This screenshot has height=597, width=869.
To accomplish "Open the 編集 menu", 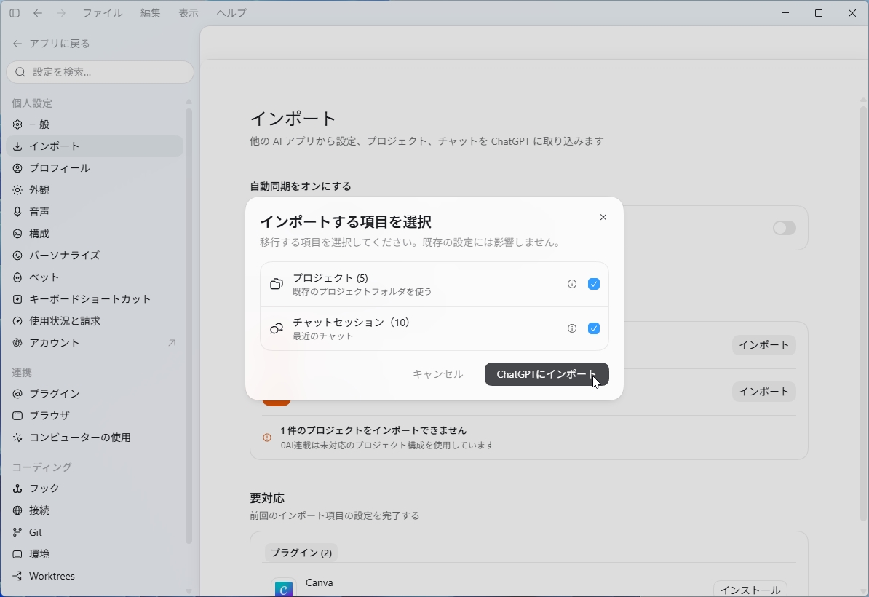I will click(x=150, y=13).
